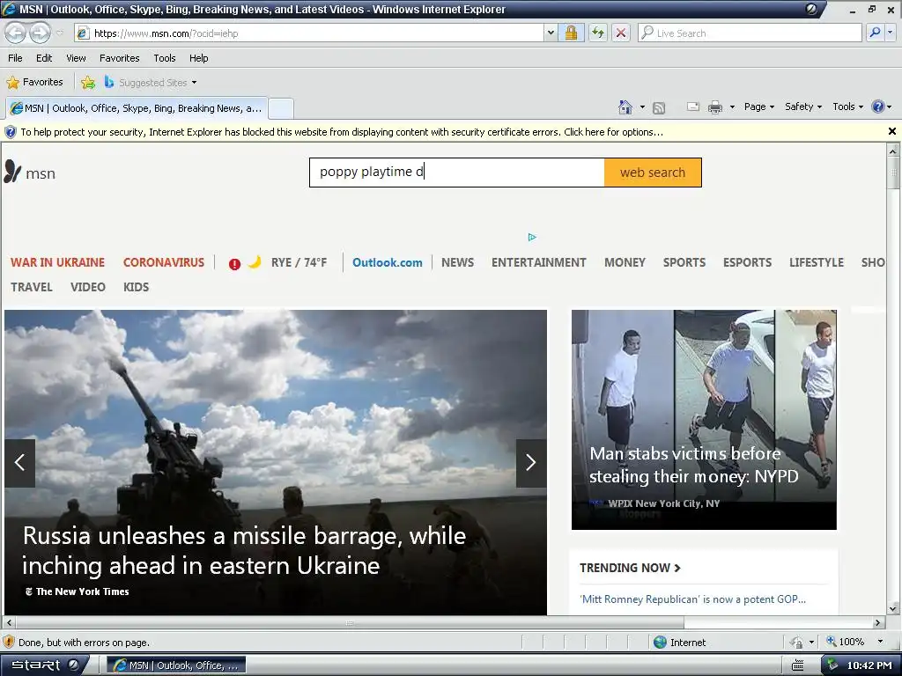Viewport: 902px width, 676px height.
Task: Click the blue Help question mark icon
Action: (878, 107)
